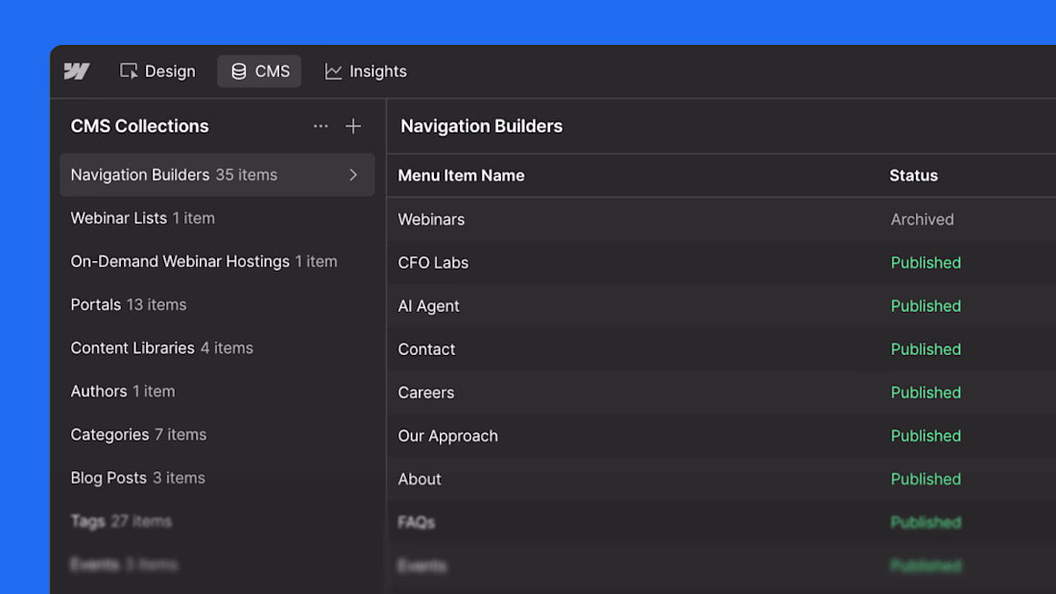Image resolution: width=1056 pixels, height=594 pixels.
Task: Open the CMS Collections more options menu
Action: [x=321, y=126]
